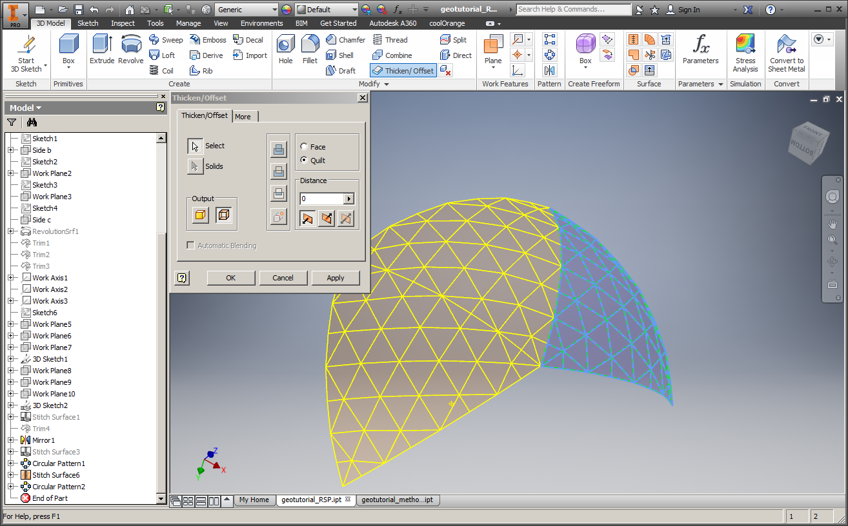Select the Extrude tool
The image size is (848, 526).
pos(102,50)
